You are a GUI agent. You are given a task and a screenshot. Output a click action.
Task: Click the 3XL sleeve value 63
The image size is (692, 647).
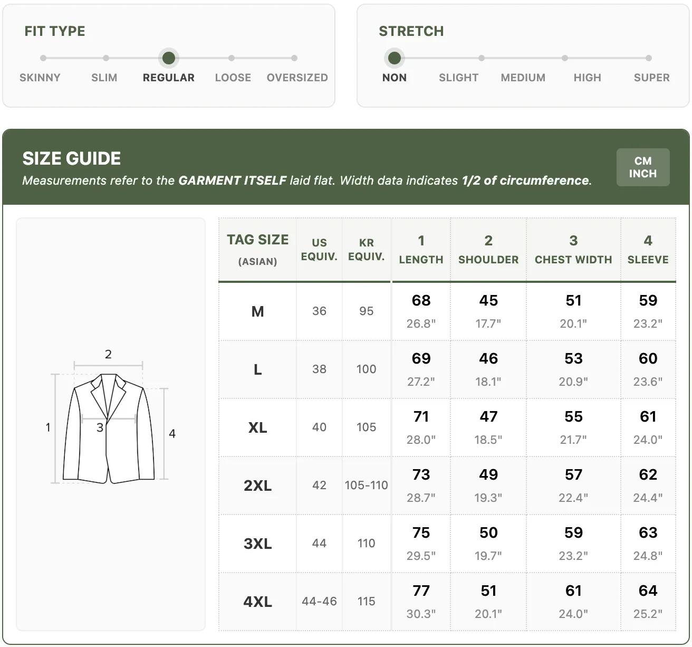click(648, 532)
